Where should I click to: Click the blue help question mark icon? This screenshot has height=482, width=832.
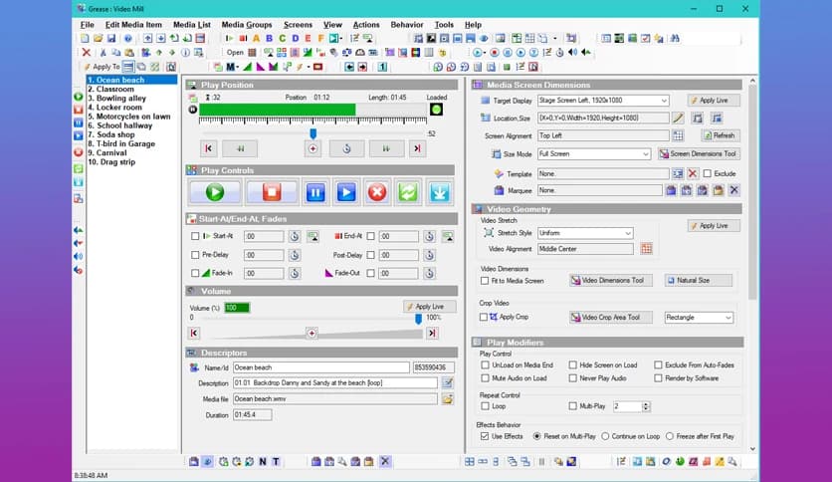(127, 38)
